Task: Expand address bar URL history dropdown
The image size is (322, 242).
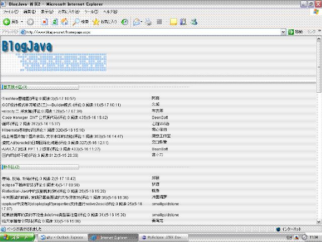Action: pyautogui.click(x=283, y=32)
